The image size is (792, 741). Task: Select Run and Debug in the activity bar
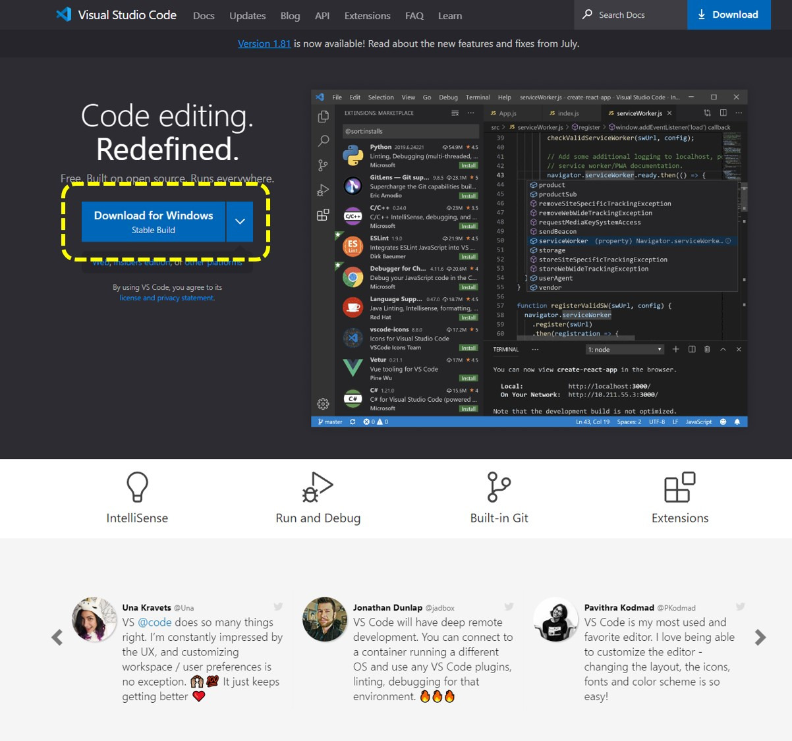point(323,190)
